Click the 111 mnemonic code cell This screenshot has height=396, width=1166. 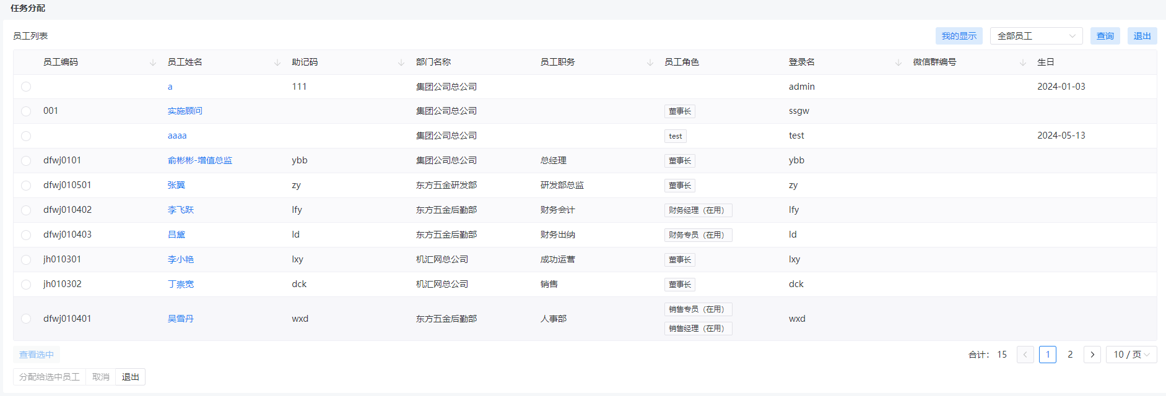pyautogui.click(x=299, y=87)
